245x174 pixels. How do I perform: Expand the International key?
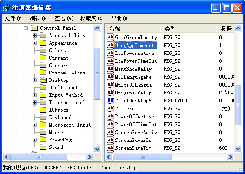(34, 102)
